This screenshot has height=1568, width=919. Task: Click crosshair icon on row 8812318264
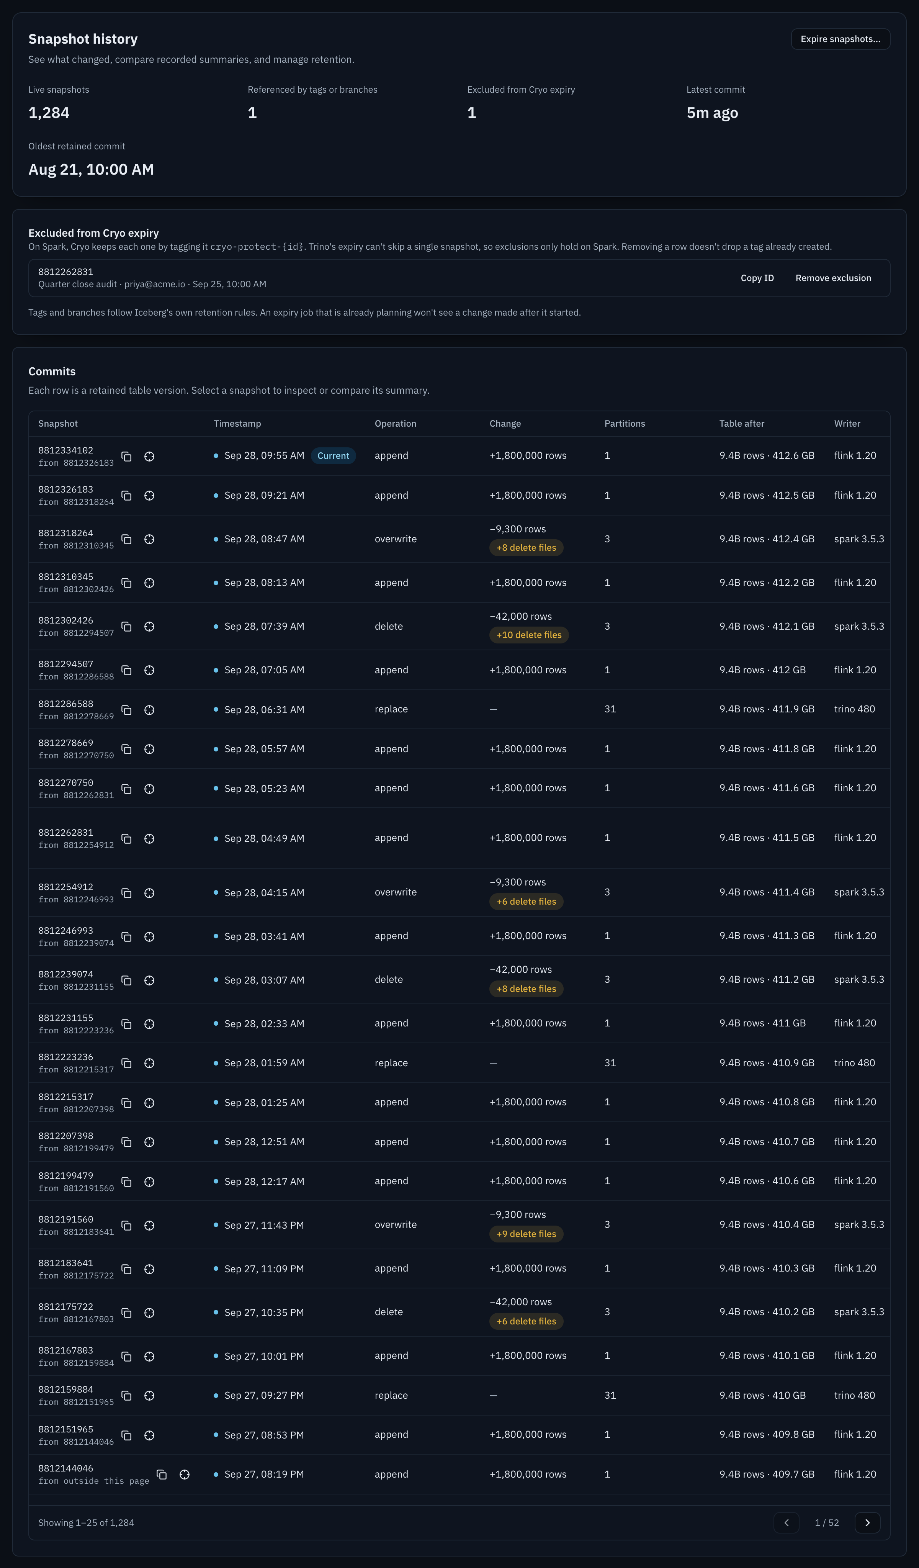(149, 540)
